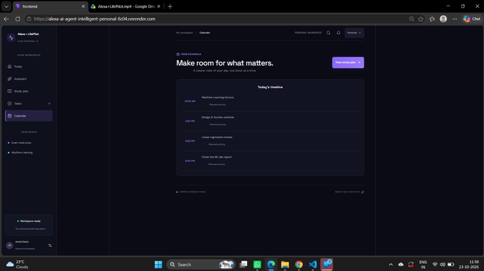Go back with the browser back arrow

click(x=7, y=19)
